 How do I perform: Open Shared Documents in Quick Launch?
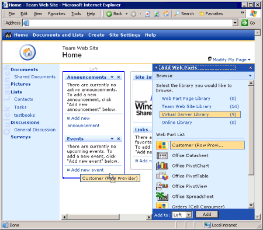click(x=34, y=76)
